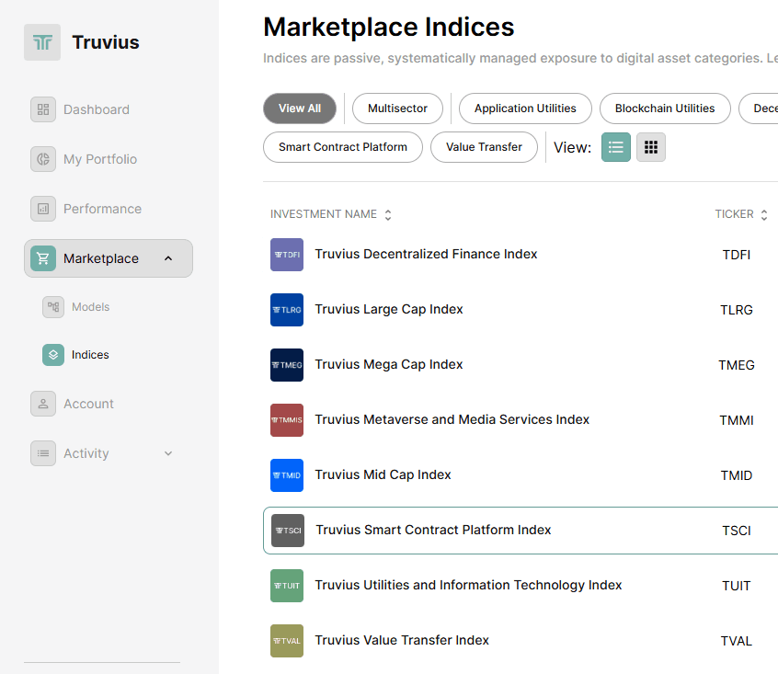
Task: Switch to grid view
Action: (x=651, y=147)
